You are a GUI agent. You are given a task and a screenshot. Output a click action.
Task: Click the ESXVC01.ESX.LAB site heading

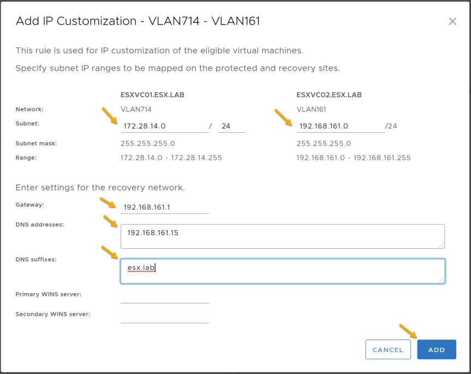pyautogui.click(x=152, y=95)
